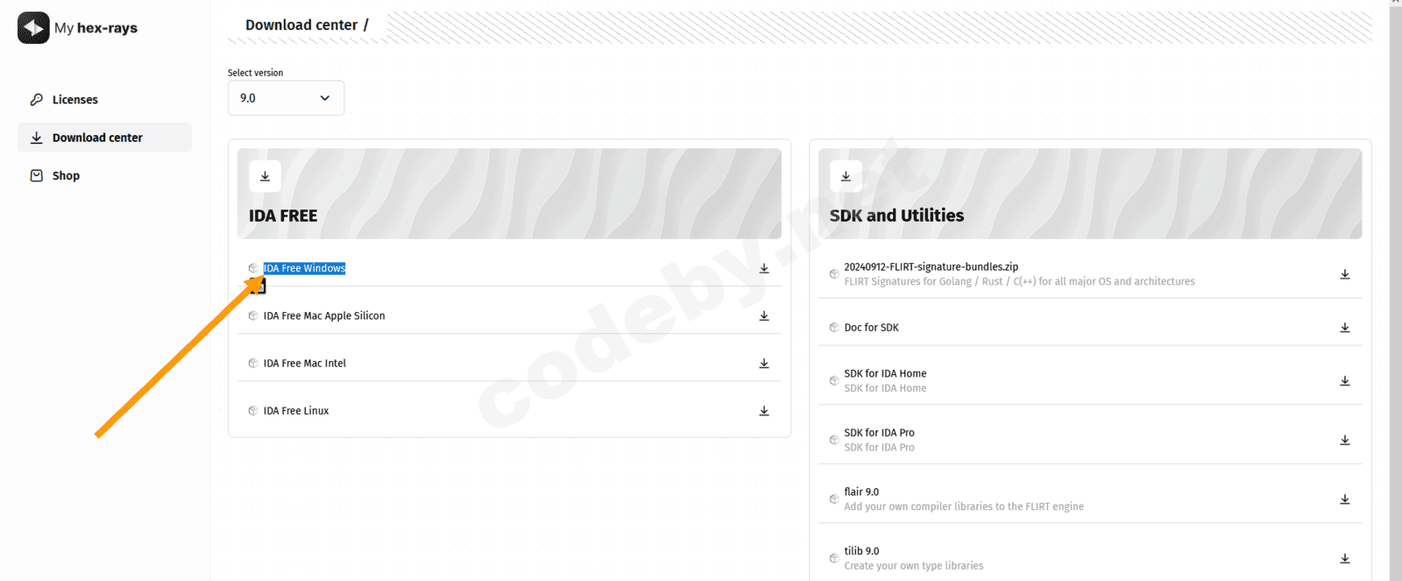1402x581 pixels.
Task: Click the IDA FREE card header download icon
Action: tap(265, 176)
